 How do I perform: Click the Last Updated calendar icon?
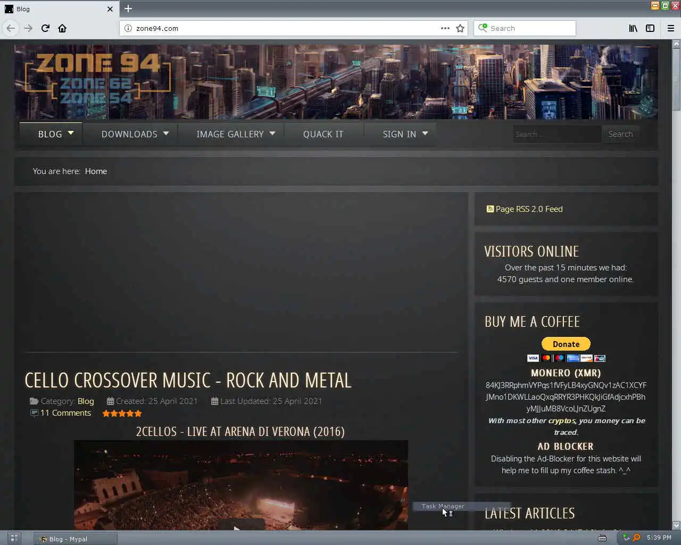click(214, 401)
